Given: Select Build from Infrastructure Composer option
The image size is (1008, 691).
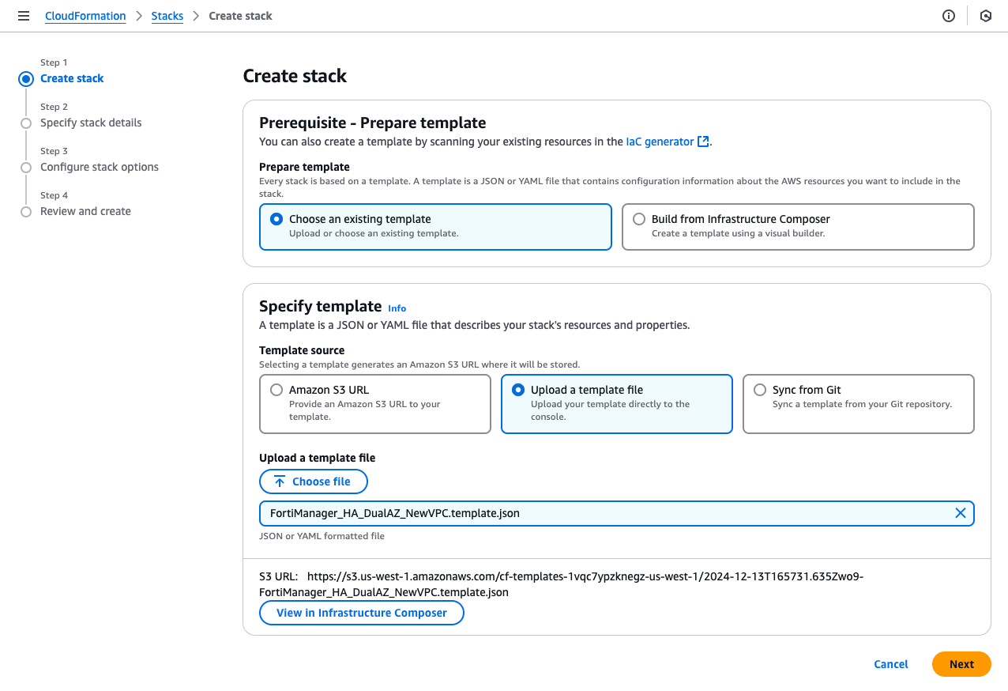Looking at the screenshot, I should pos(639,219).
